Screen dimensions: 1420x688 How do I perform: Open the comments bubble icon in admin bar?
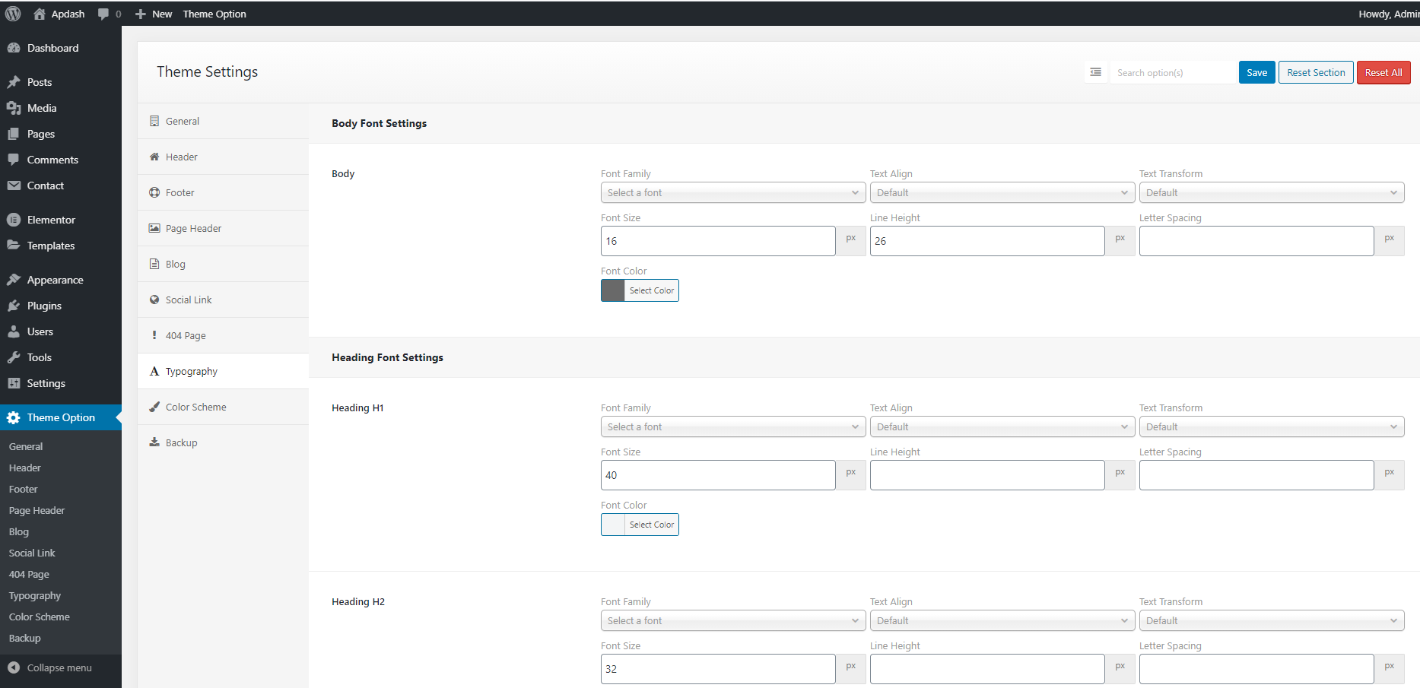[x=104, y=14]
